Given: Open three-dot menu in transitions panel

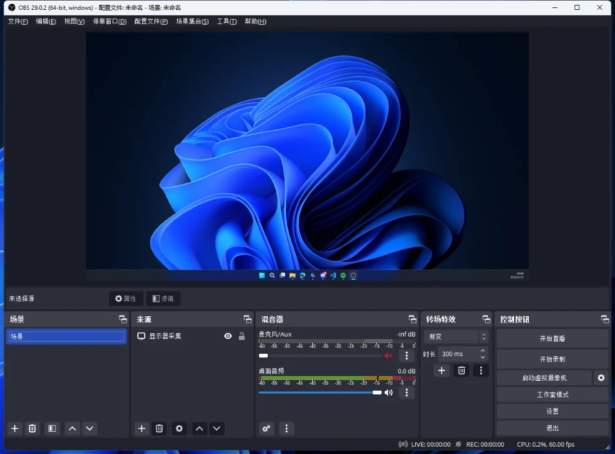Looking at the screenshot, I should pyautogui.click(x=481, y=370).
